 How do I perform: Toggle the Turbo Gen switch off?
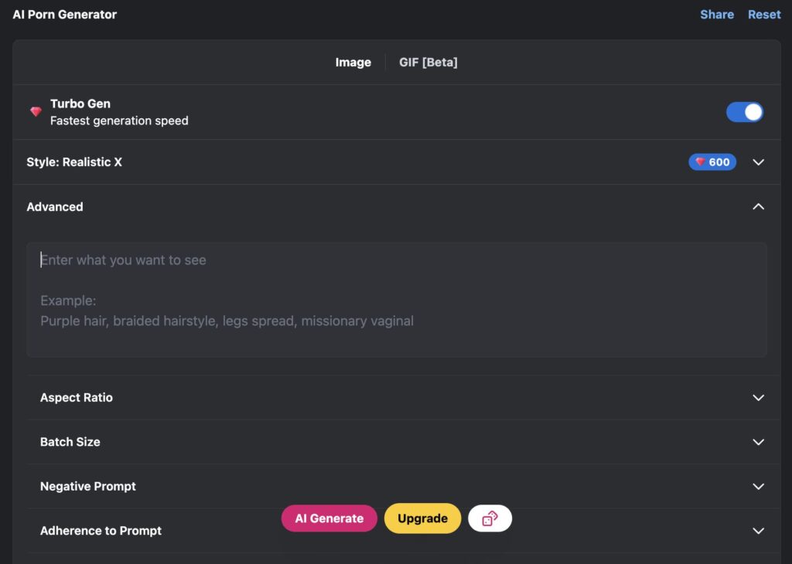click(745, 112)
